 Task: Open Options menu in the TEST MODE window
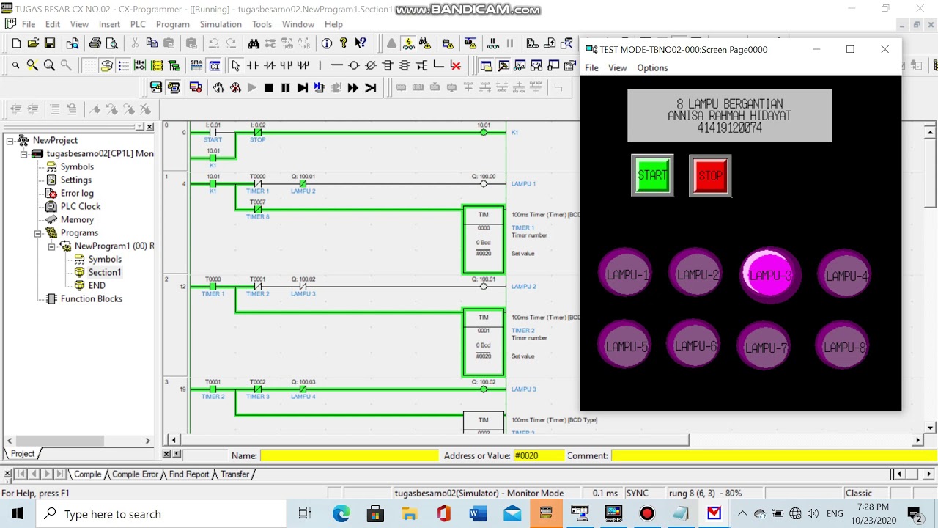point(652,67)
